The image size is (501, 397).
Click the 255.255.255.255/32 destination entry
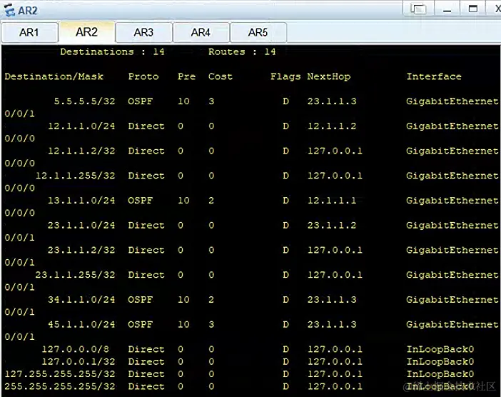click(60, 386)
